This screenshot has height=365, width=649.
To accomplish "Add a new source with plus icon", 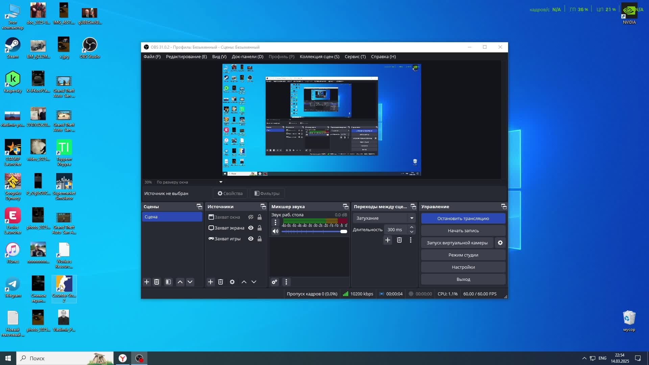I will point(211,282).
